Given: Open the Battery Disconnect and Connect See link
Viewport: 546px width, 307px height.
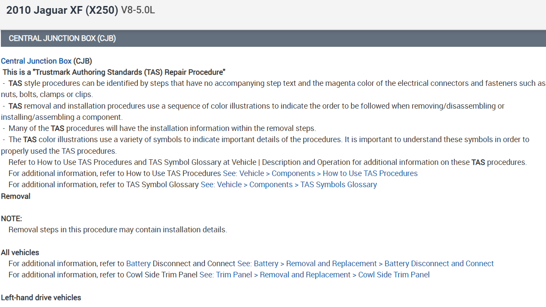Looking at the screenshot, I should coord(365,264).
